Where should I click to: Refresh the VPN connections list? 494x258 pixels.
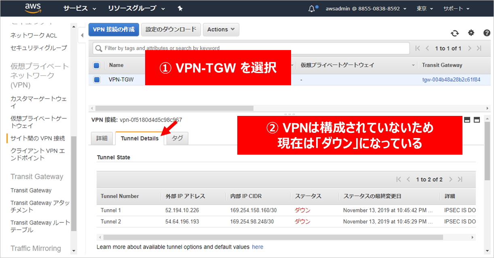click(x=455, y=34)
